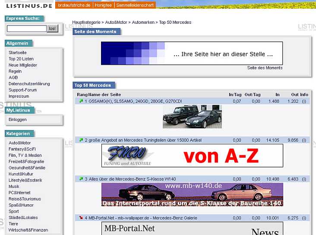Click the Express Suche input field
Viewport: 316px width, 235px height.
point(27,29)
